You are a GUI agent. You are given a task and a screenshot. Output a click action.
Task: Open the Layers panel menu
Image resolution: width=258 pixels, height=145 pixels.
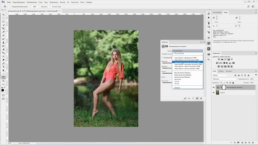click(x=256, y=71)
